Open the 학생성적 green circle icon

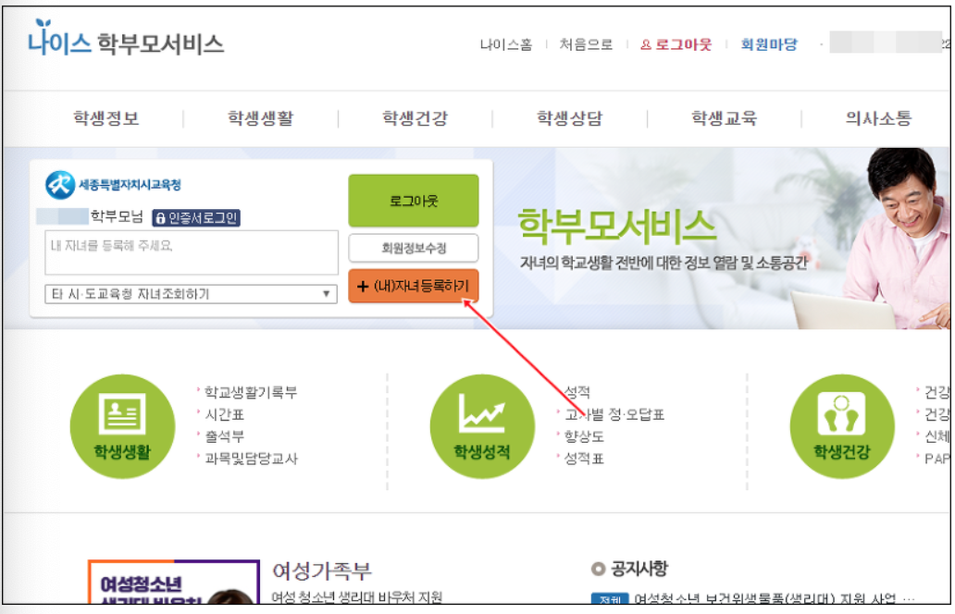482,426
